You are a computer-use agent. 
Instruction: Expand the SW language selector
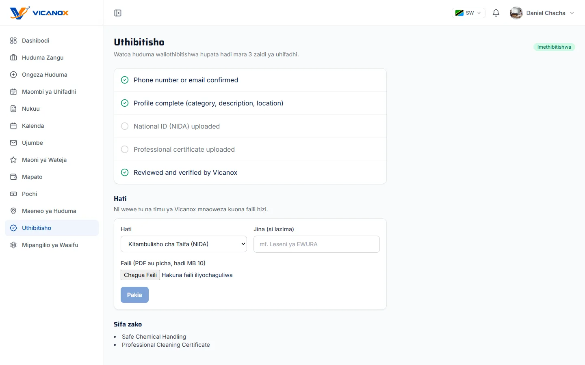468,13
